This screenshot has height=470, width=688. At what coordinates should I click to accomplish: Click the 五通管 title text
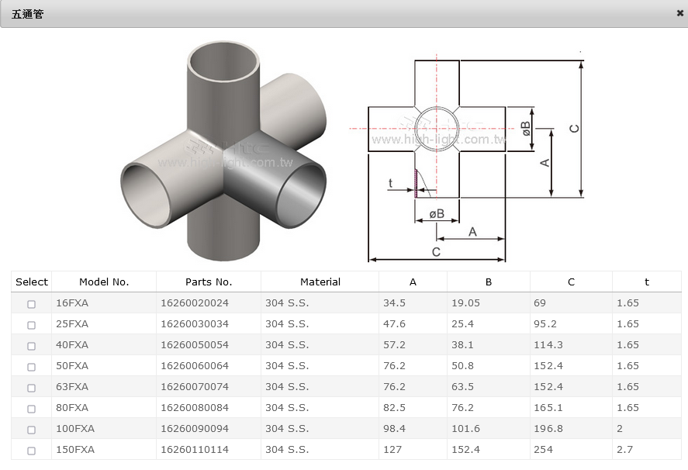pos(27,14)
